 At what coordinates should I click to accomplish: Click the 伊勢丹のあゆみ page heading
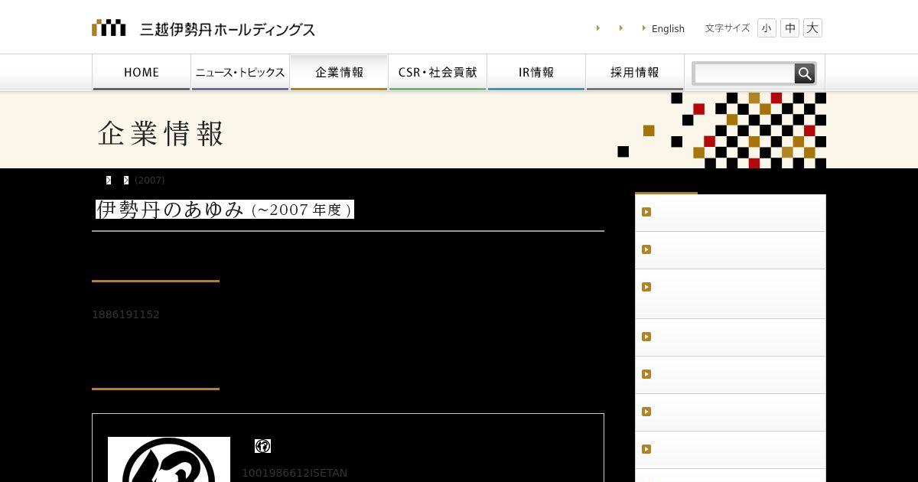[x=225, y=210]
